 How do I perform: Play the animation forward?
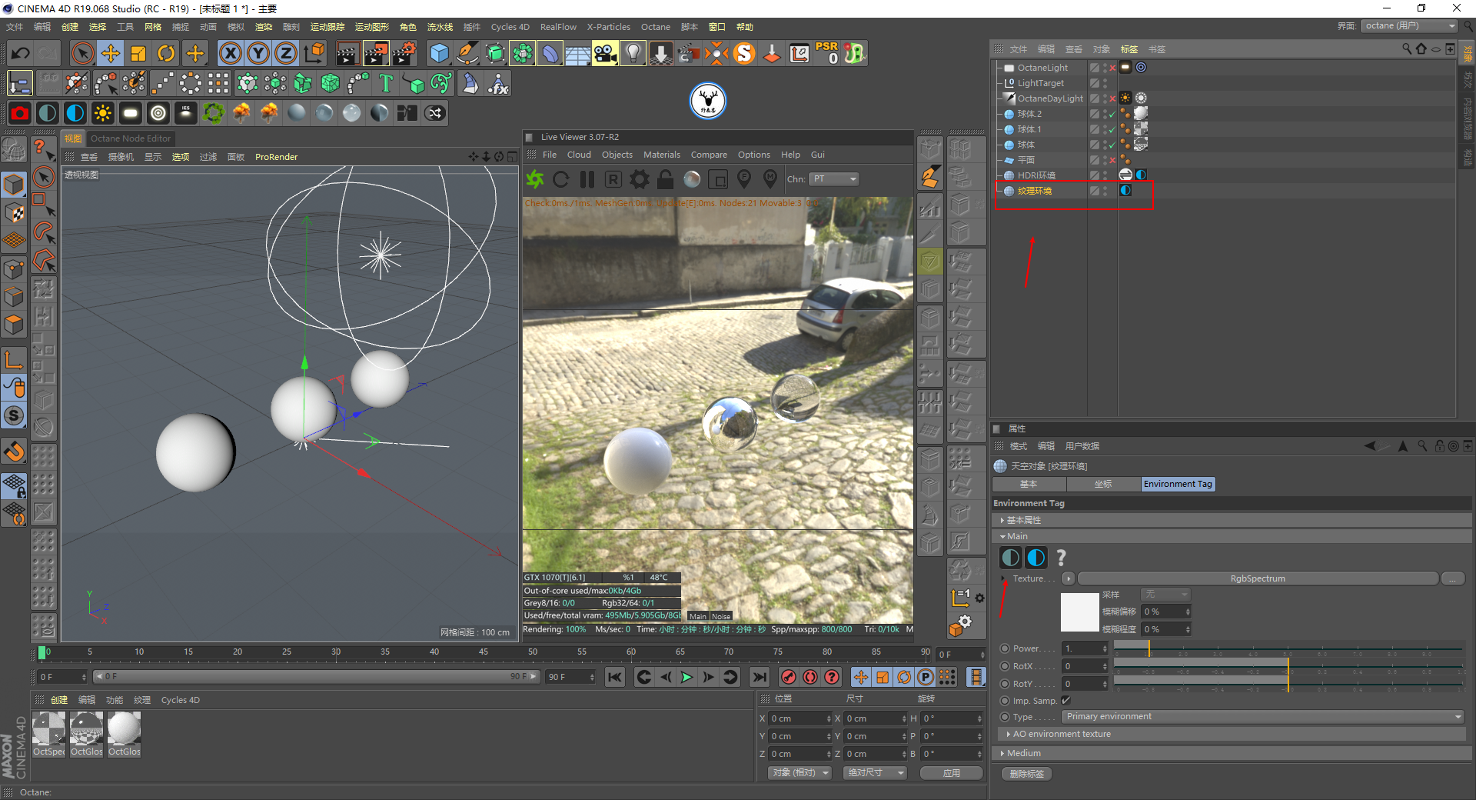[x=686, y=677]
